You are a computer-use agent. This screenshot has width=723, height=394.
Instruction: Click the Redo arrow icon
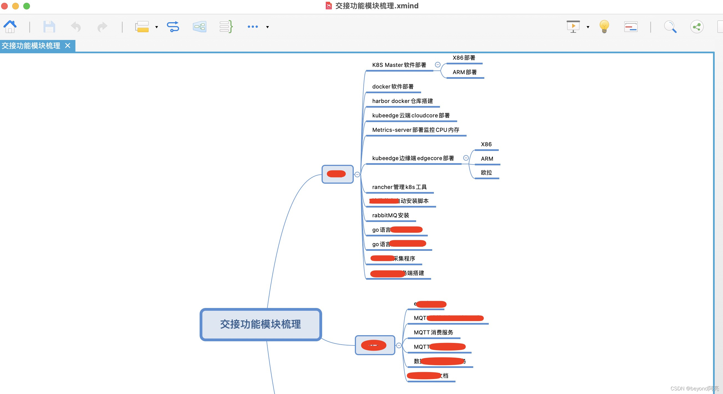coord(102,27)
